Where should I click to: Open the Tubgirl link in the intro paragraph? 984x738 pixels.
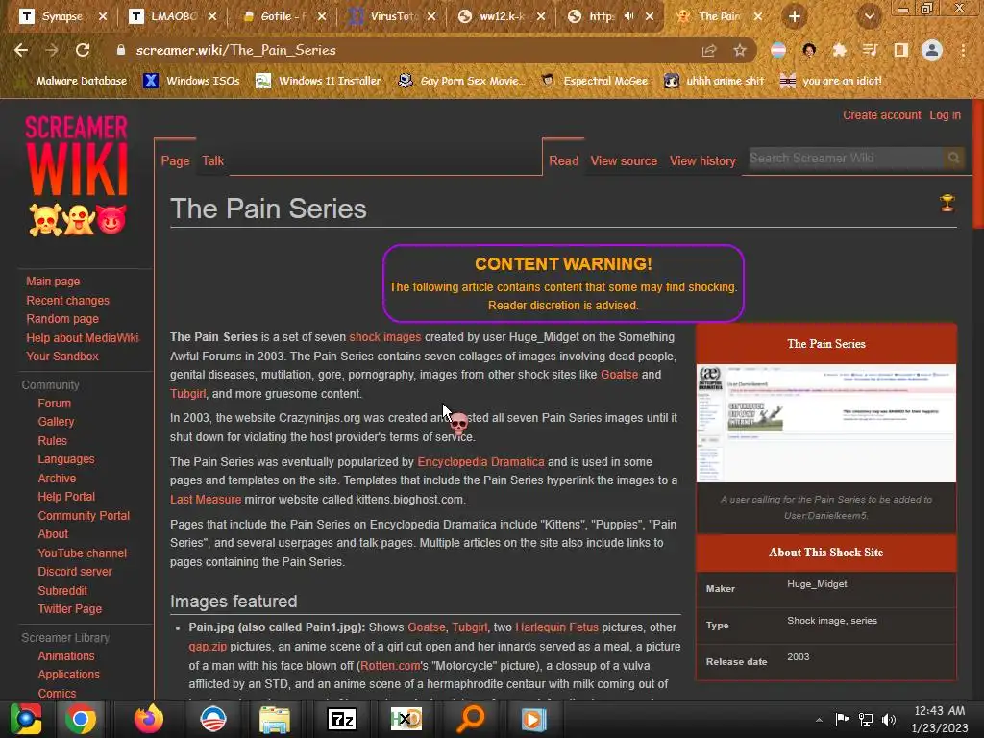[x=187, y=393]
